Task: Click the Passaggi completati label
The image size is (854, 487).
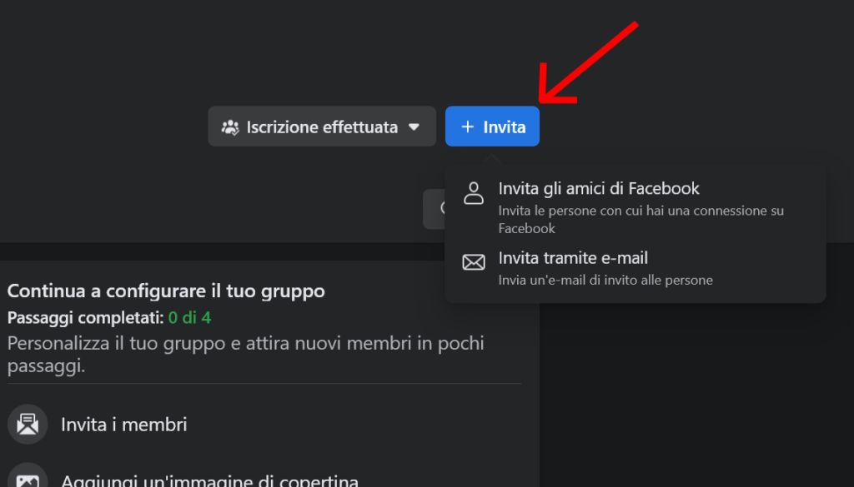Action: click(86, 317)
